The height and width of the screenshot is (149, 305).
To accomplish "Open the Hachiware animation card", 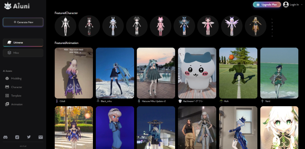I will click(x=197, y=73).
